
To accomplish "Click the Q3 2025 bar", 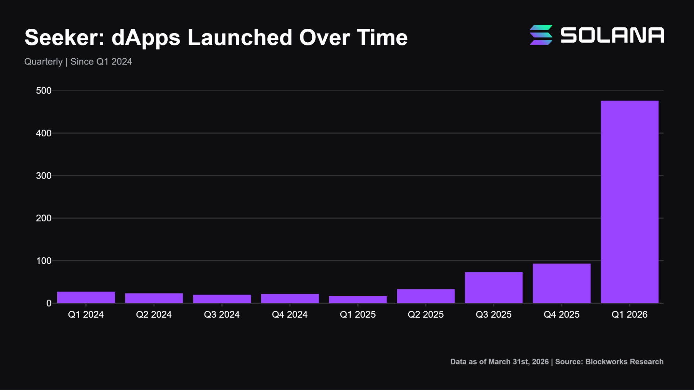I will (x=494, y=288).
